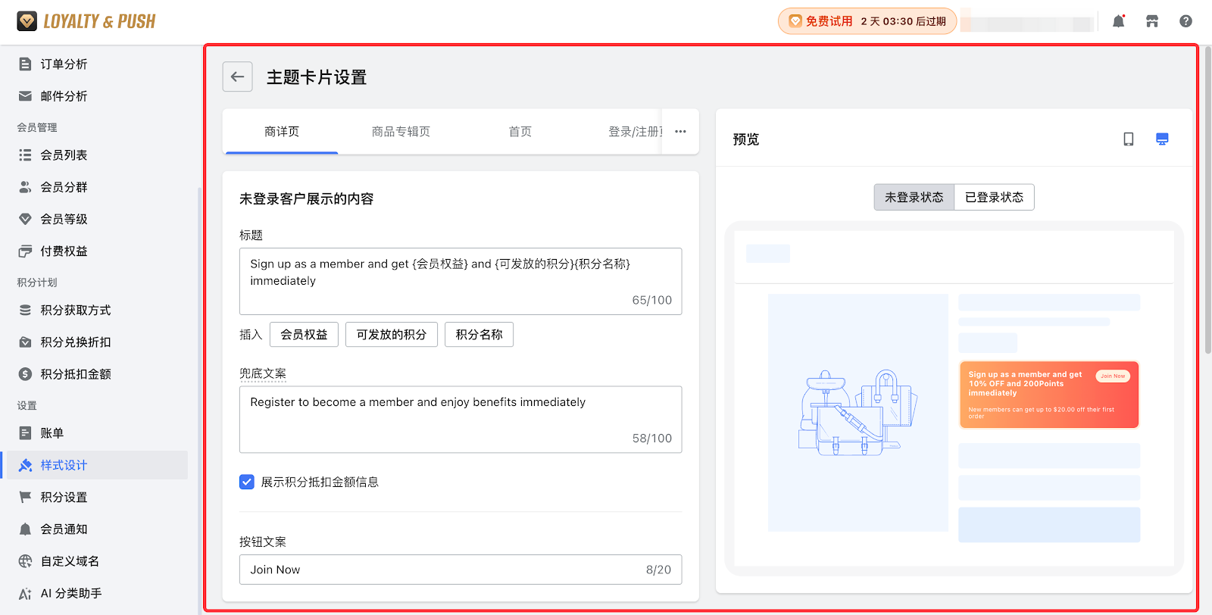The height and width of the screenshot is (615, 1212).
Task: Select 已登录状态 preview state
Action: pyautogui.click(x=994, y=197)
